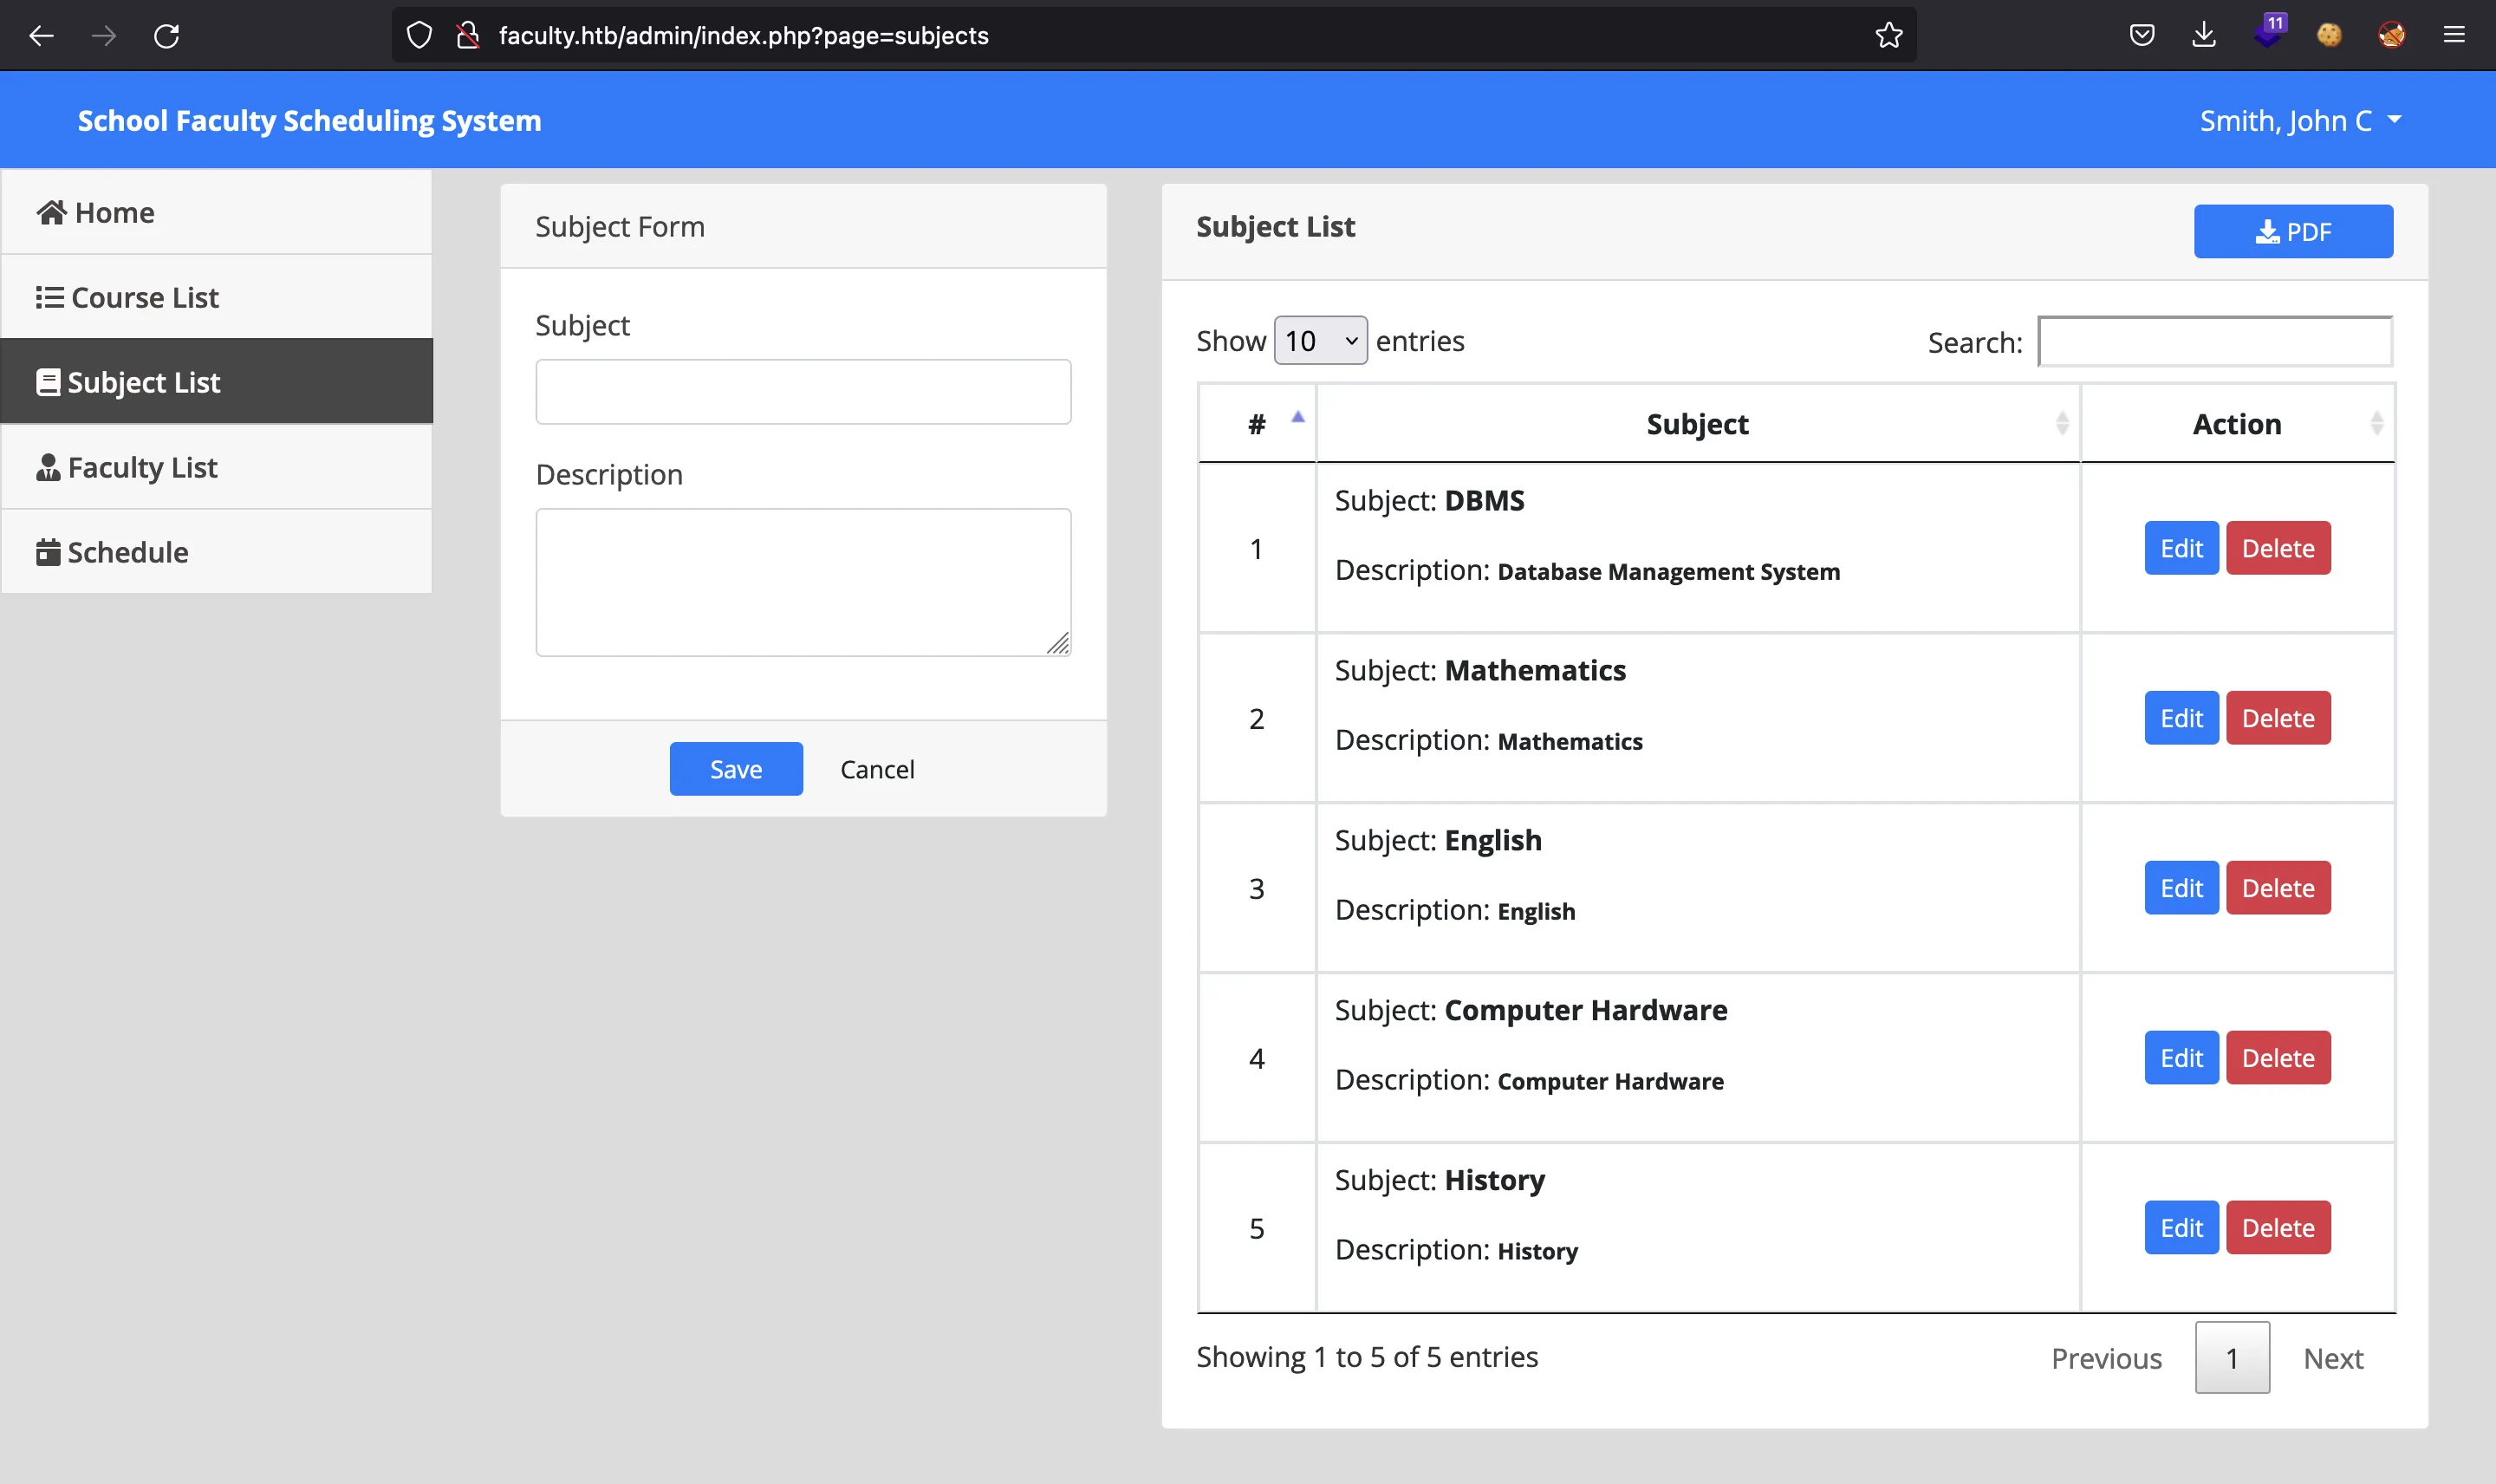Edit the Mathematics subject

2181,718
